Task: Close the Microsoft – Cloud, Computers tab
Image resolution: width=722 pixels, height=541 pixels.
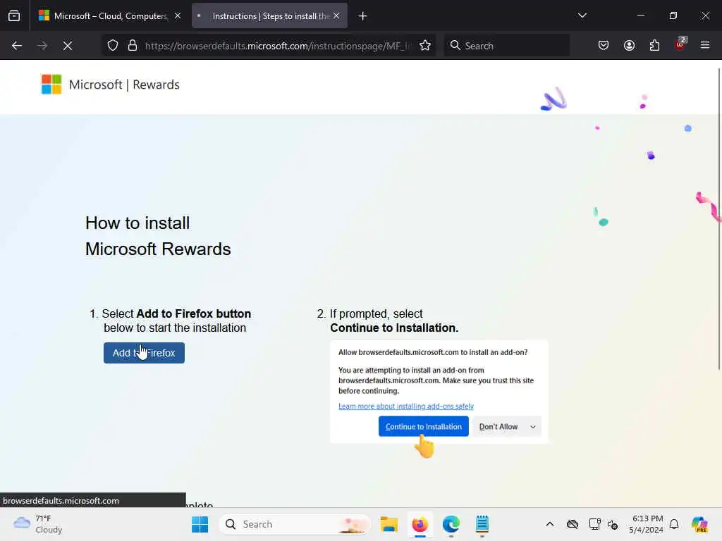Action: tap(178, 15)
